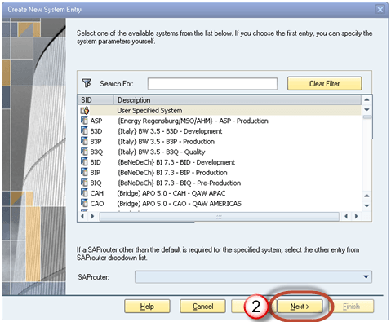Viewport: 391px width, 322px height.
Task: Select the User Specified System entry icon
Action: 85,110
